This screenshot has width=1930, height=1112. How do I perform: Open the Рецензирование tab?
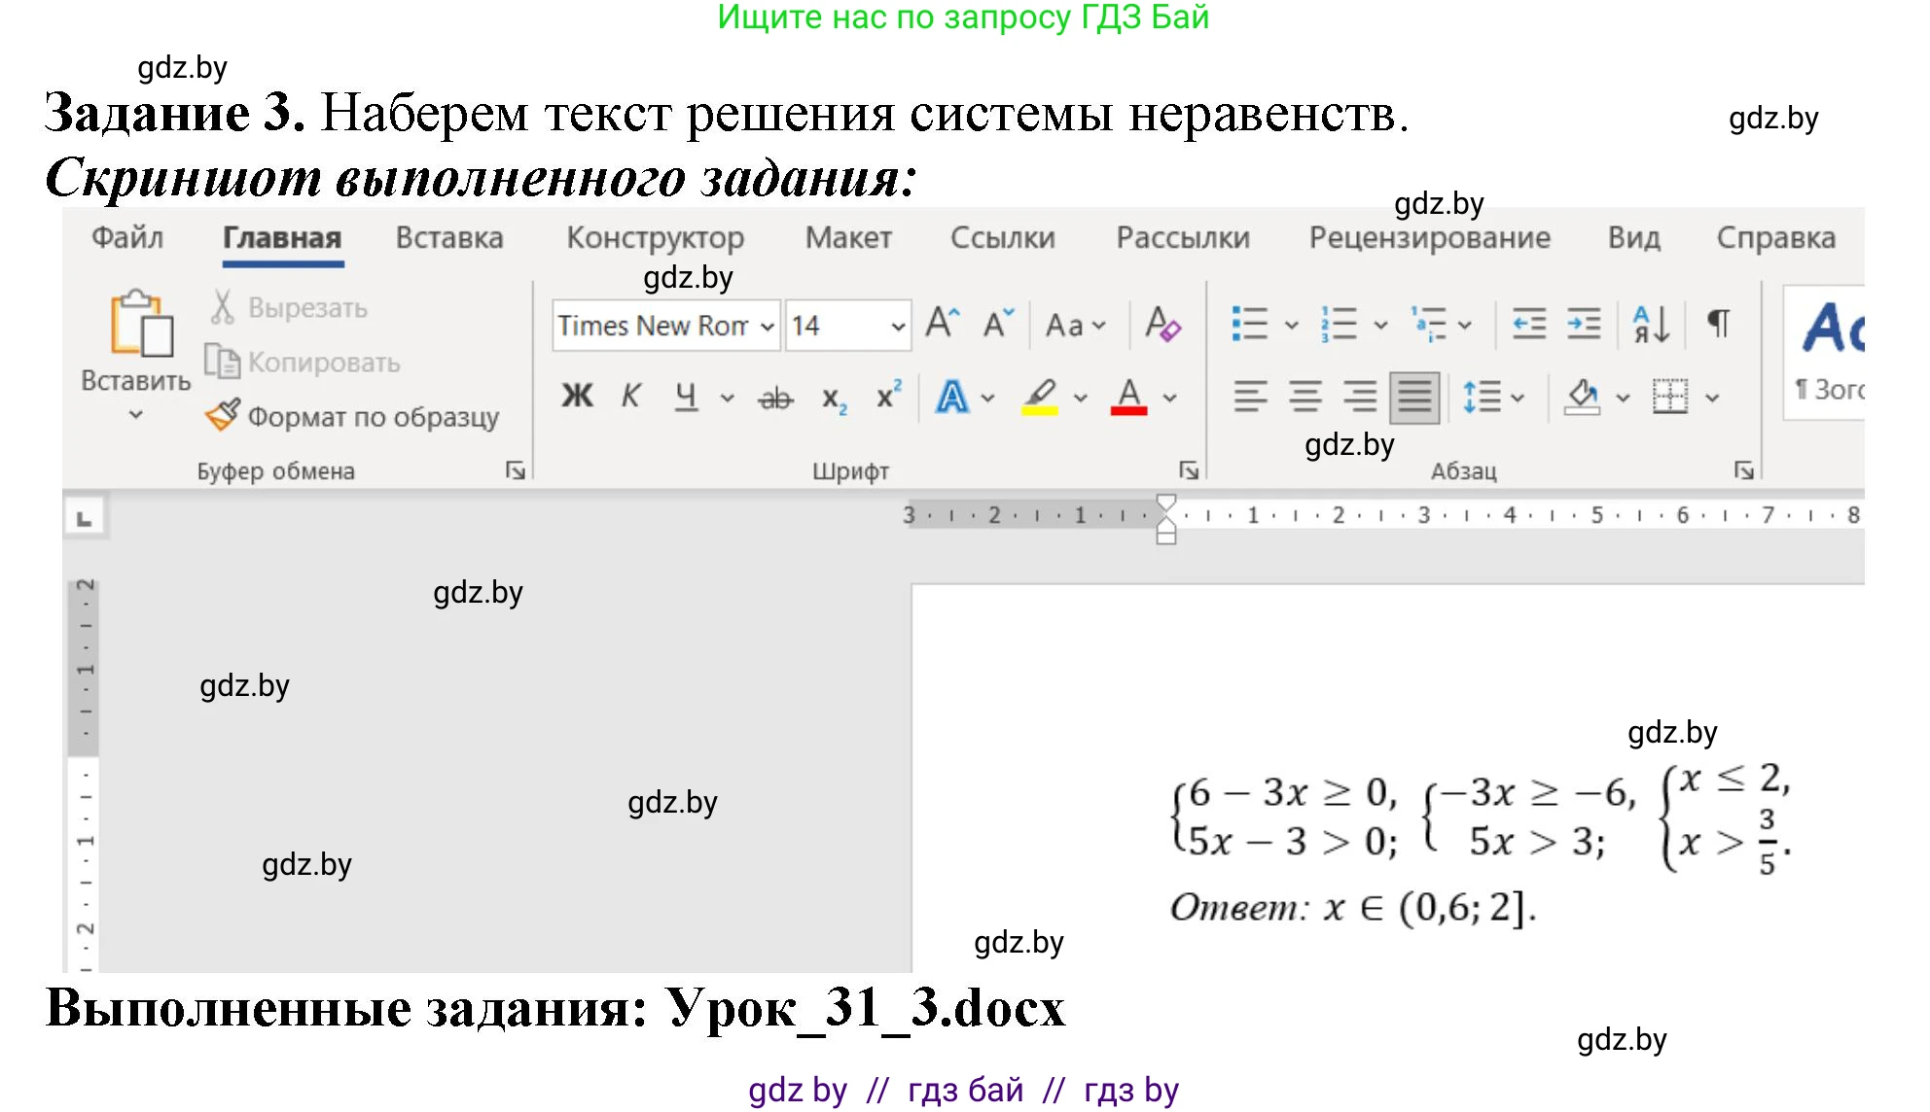1431,236
